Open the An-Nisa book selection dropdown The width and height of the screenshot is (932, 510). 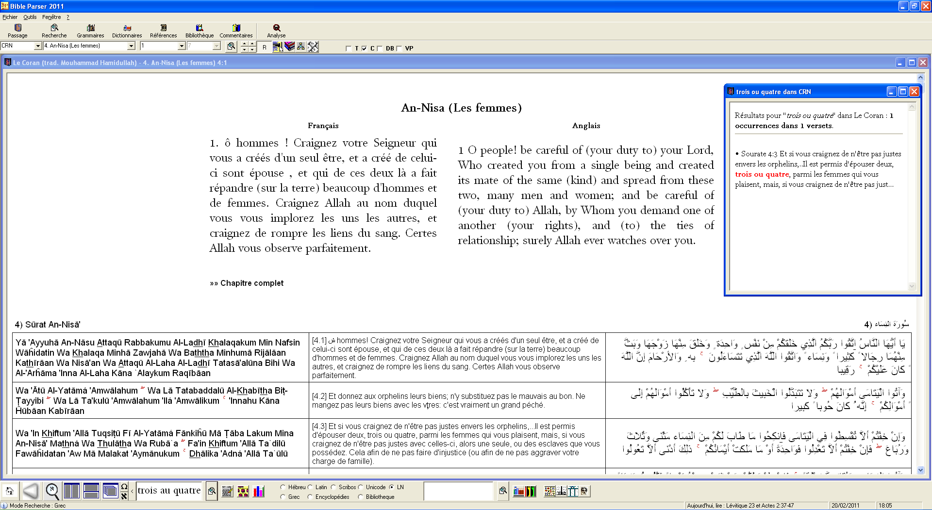[x=131, y=46]
